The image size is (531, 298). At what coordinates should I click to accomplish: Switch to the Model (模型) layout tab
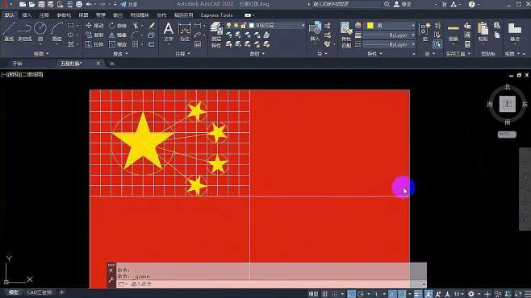point(13,292)
